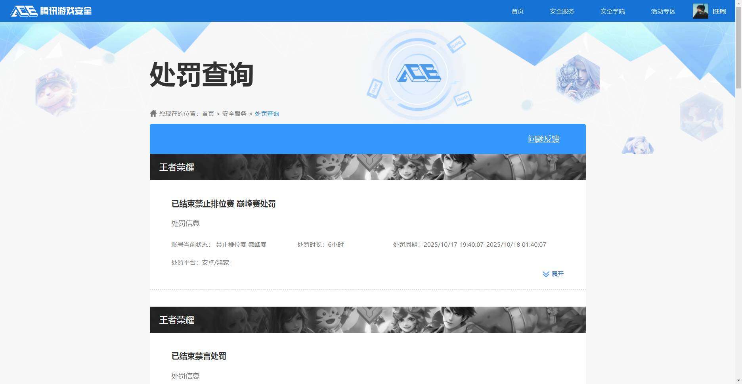742x384 pixels.
Task: Select the 已结束禁止排位赛 巅峰赛处罚 title
Action: [x=224, y=204]
